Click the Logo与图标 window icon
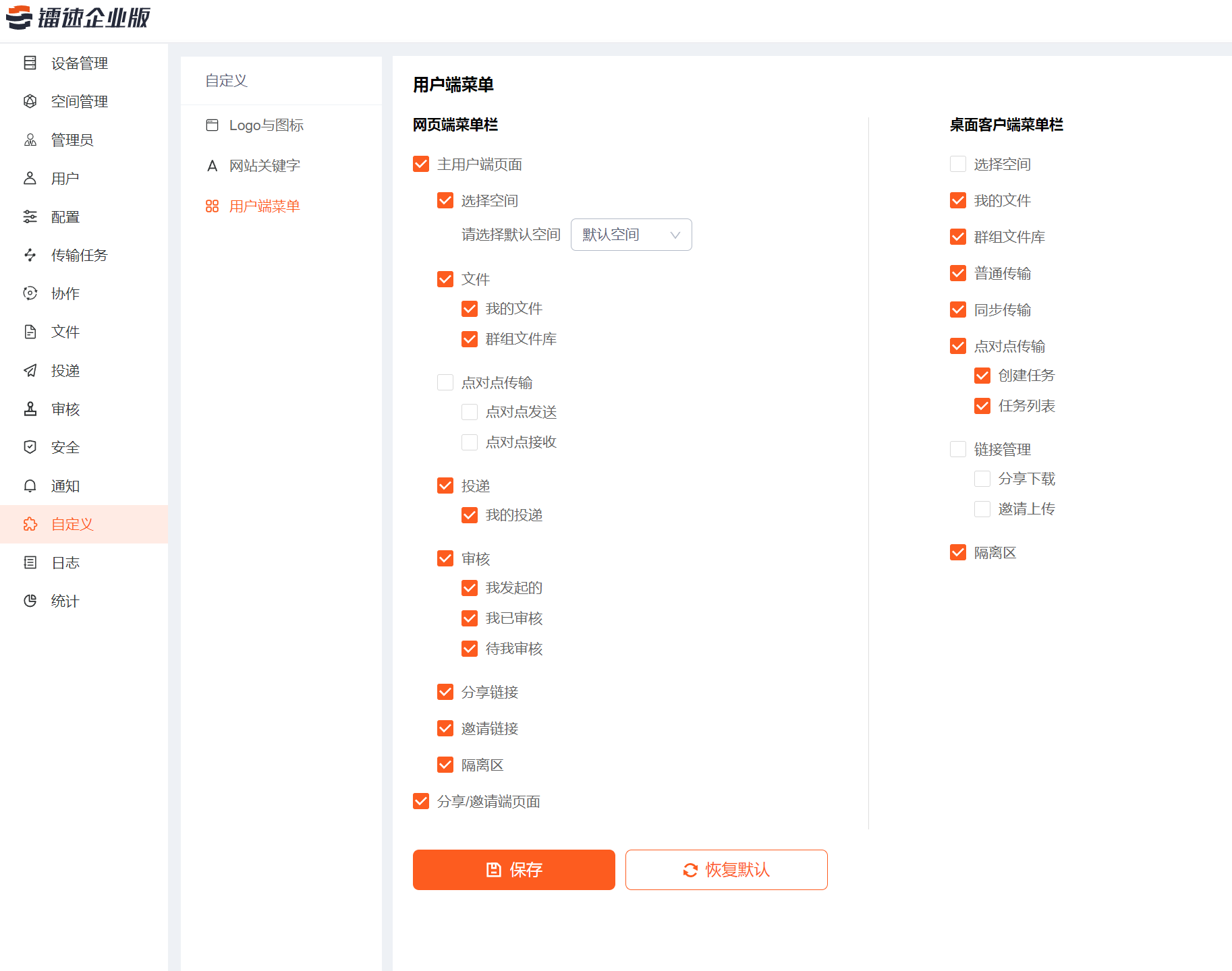The height and width of the screenshot is (971, 1232). [x=212, y=125]
